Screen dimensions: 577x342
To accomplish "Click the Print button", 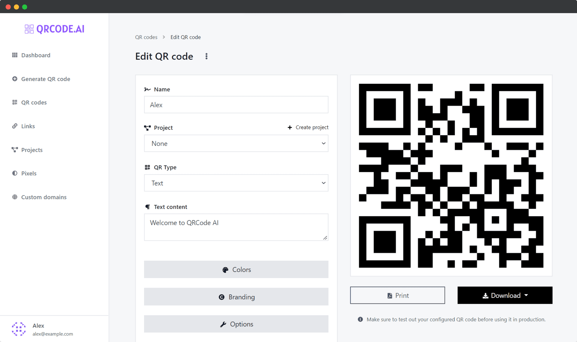I will 398,295.
